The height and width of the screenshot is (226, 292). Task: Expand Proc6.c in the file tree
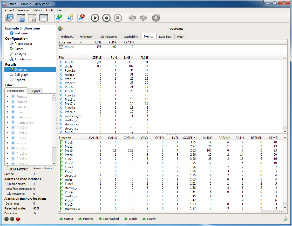[7, 159]
